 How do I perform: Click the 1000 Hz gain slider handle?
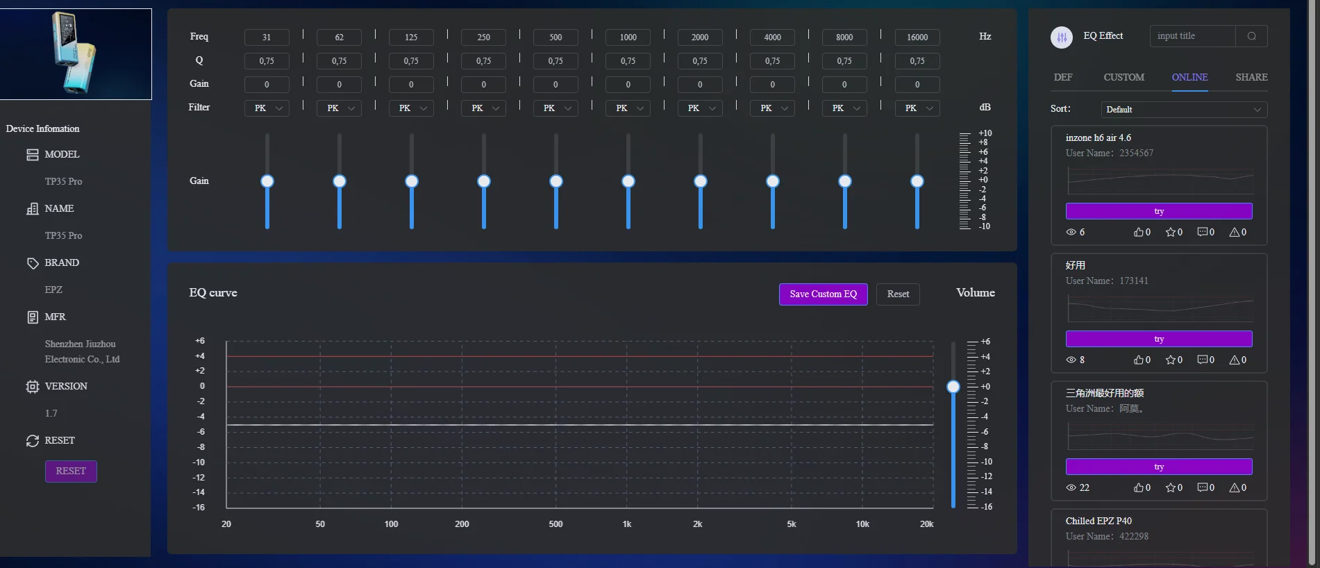[628, 181]
